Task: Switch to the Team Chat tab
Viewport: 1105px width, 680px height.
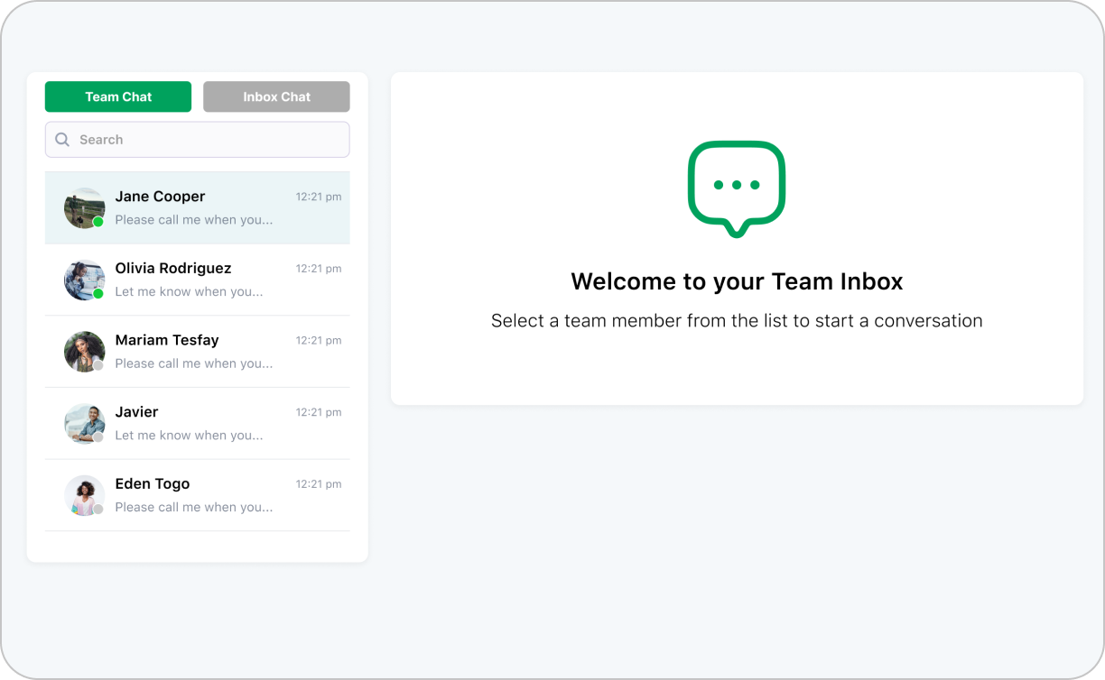Action: tap(118, 96)
